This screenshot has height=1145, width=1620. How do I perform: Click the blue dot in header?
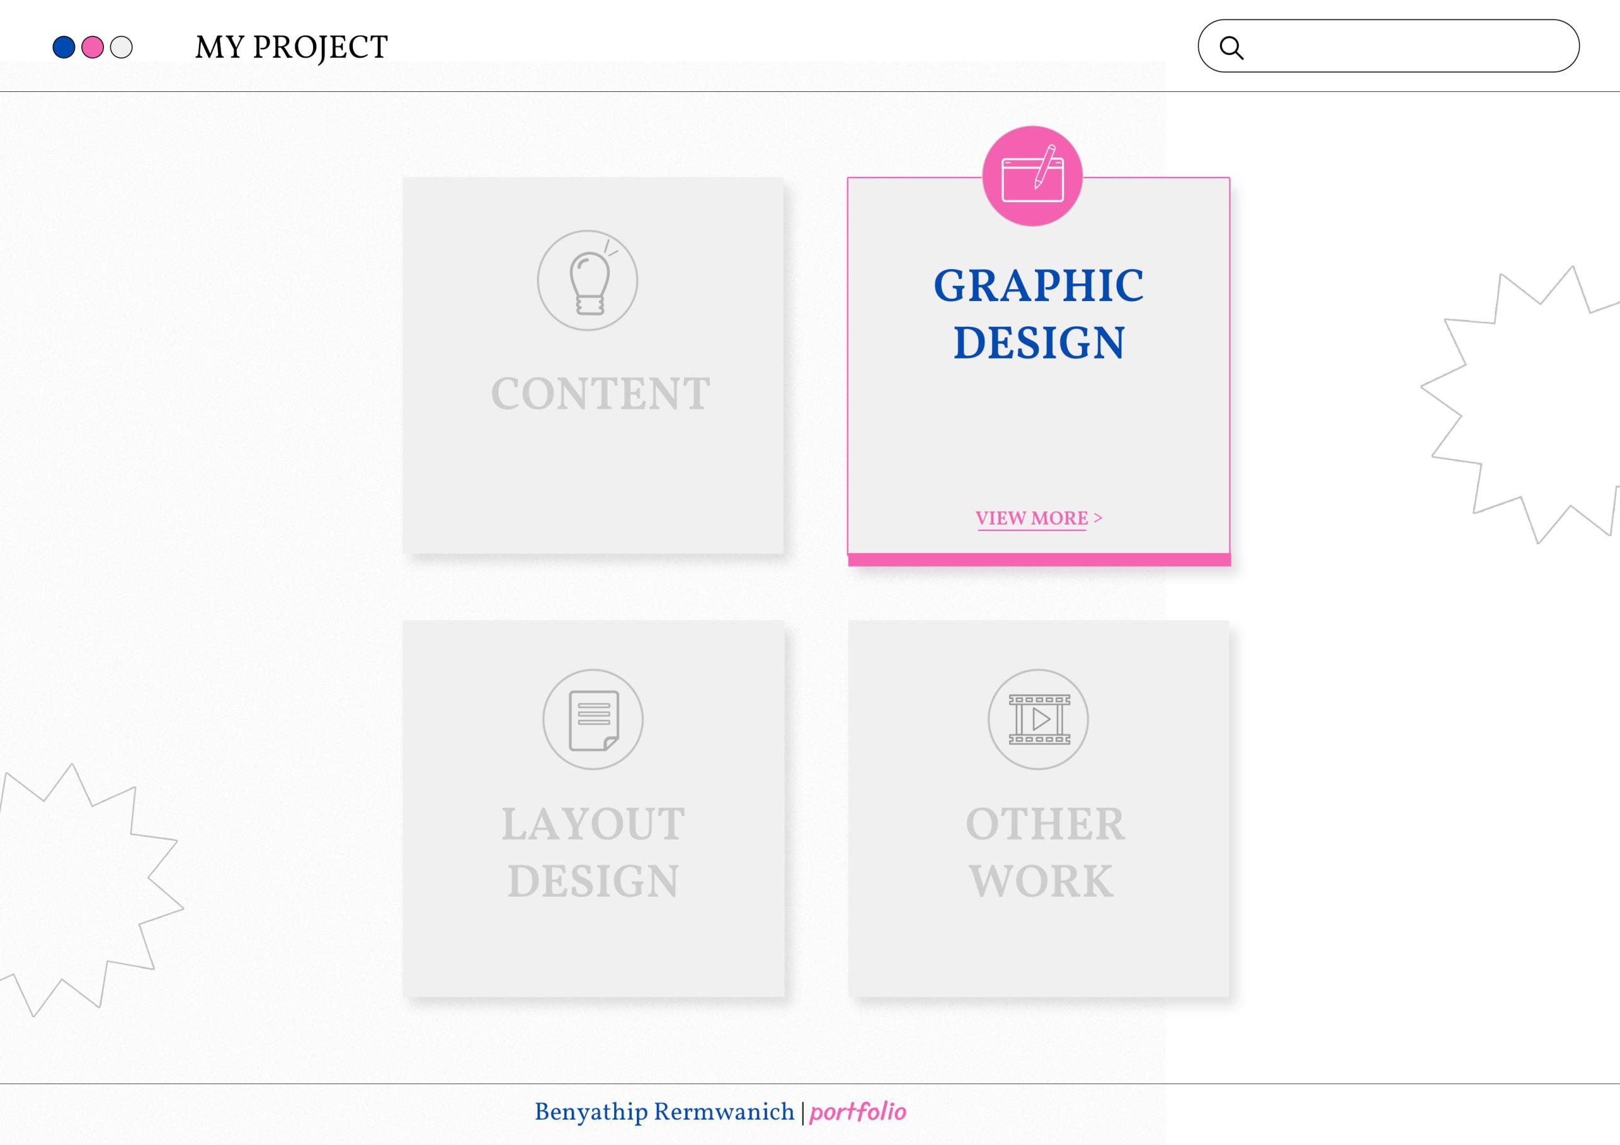[64, 47]
